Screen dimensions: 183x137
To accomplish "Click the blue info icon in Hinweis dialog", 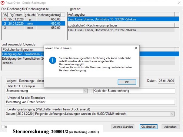I will tap(53, 60).
